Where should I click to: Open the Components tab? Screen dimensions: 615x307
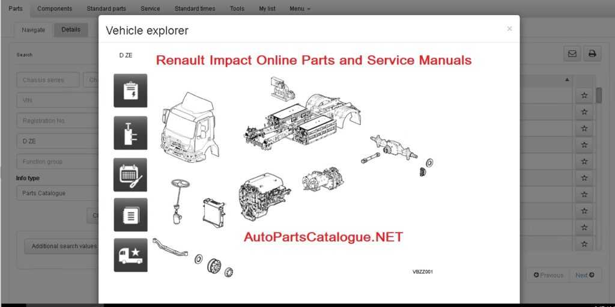pyautogui.click(x=55, y=8)
